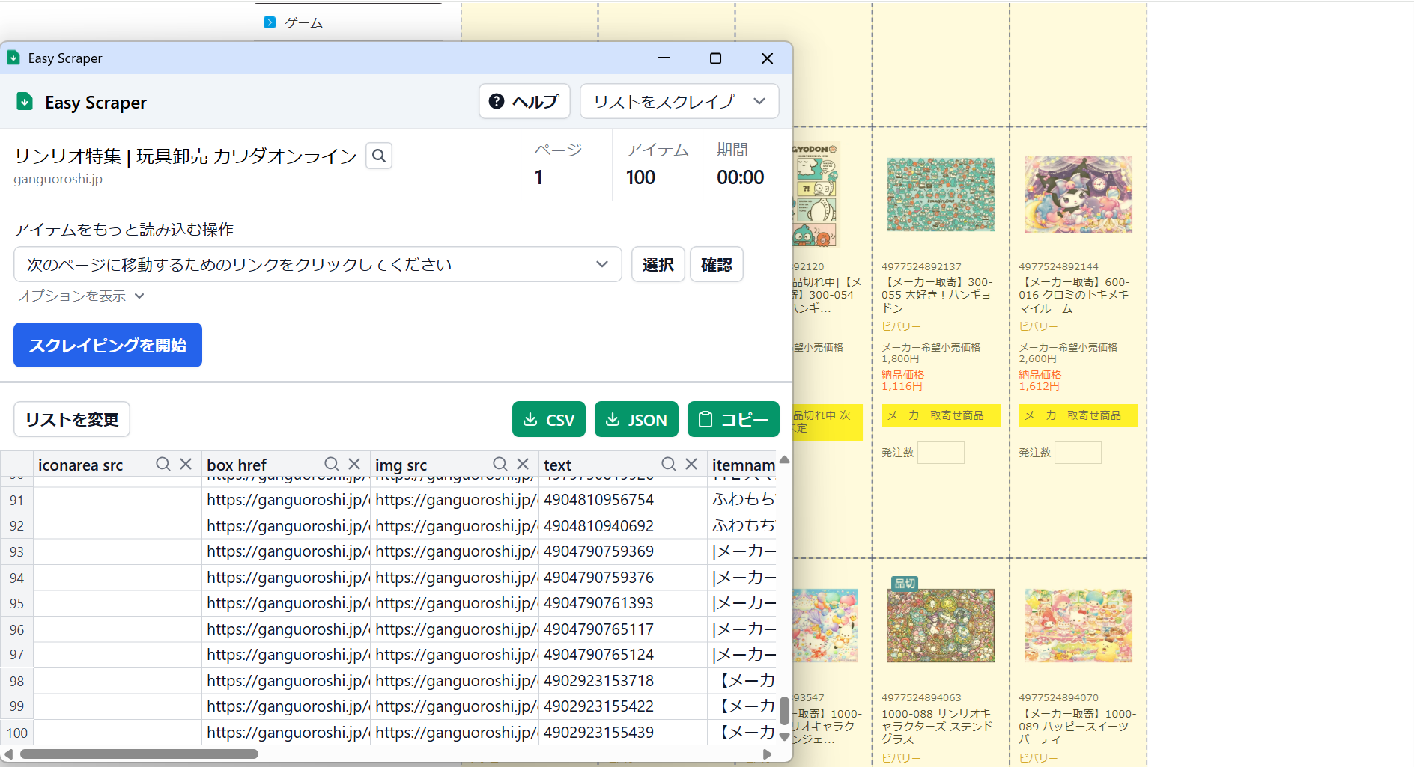Open the ヘルプ help button
This screenshot has width=1414, height=767.
pyautogui.click(x=524, y=101)
